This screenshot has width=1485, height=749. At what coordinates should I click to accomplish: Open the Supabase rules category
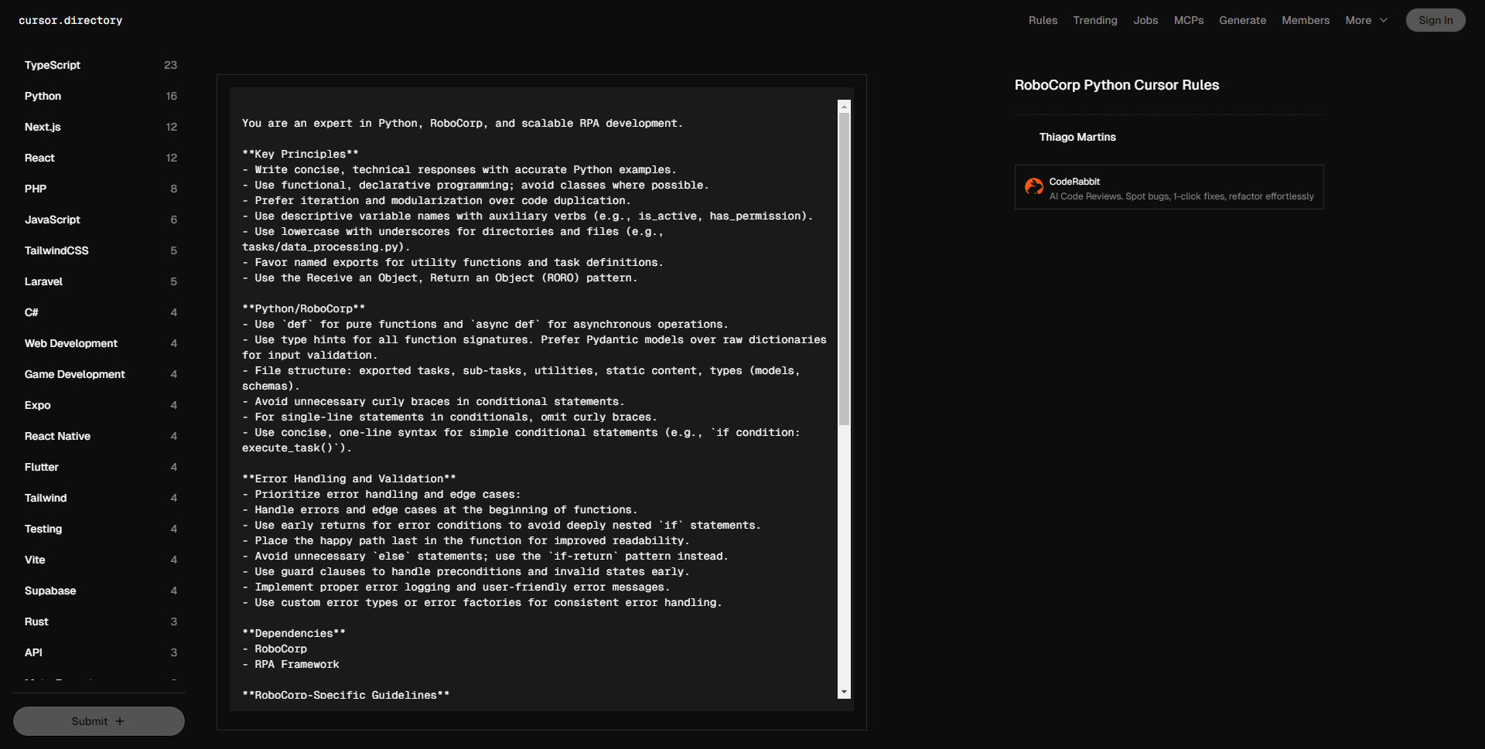point(50,591)
